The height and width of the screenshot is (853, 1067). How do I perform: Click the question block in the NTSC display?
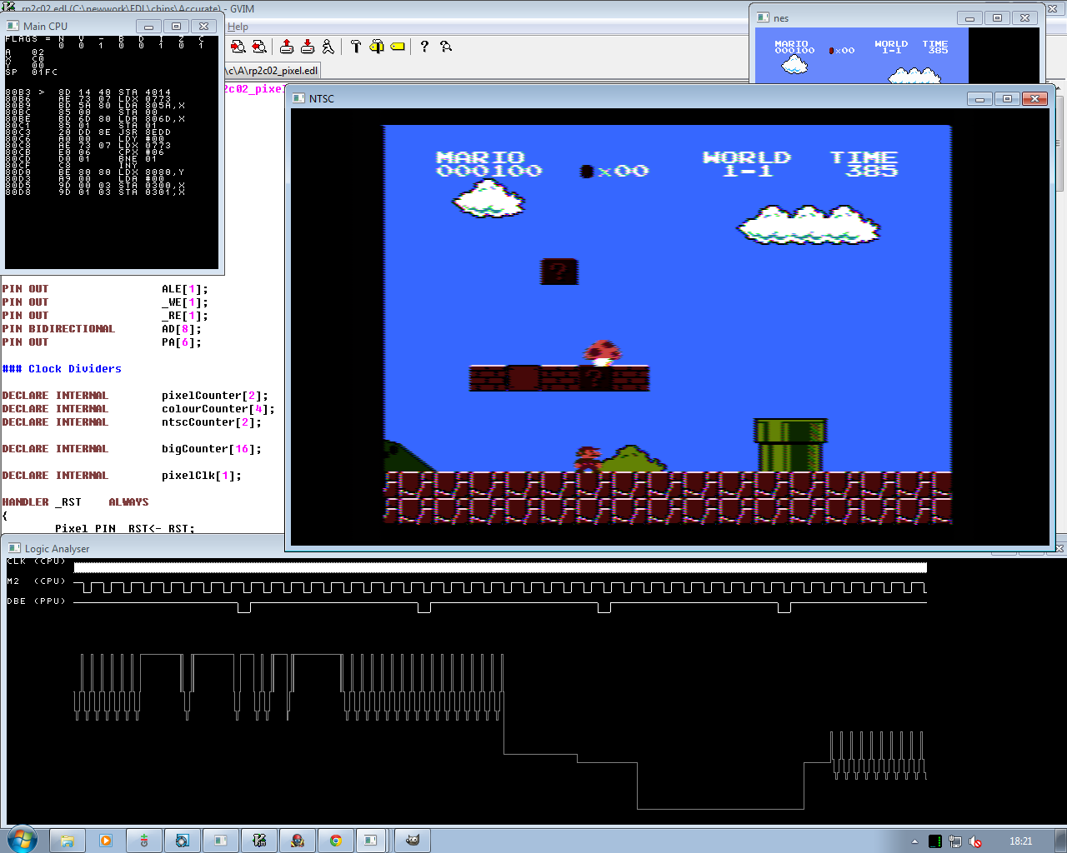pyautogui.click(x=559, y=272)
